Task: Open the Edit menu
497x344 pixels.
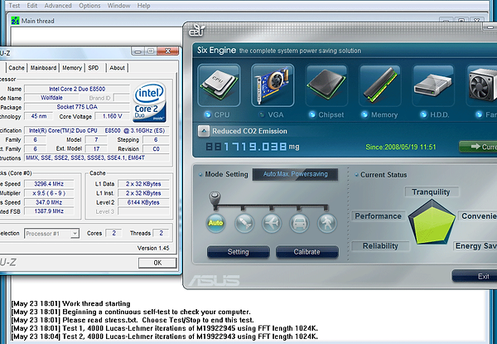Action: pyautogui.click(x=32, y=6)
